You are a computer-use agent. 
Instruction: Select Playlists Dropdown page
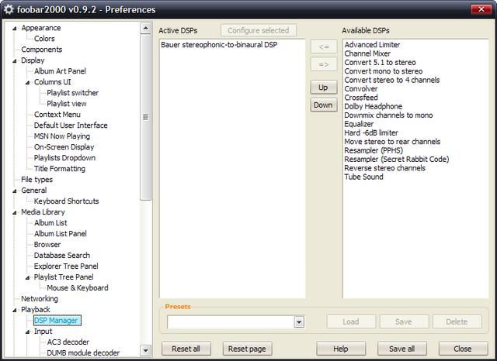(x=64, y=158)
